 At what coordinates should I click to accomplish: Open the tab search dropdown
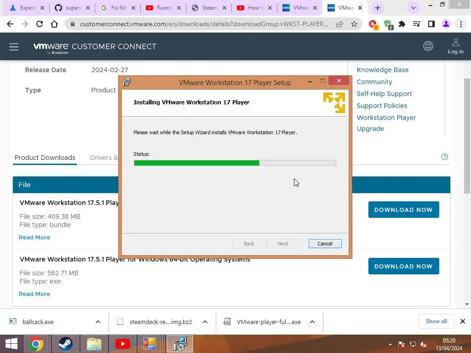pos(414,8)
